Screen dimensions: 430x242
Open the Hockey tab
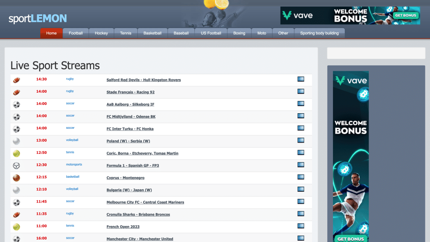(x=101, y=33)
